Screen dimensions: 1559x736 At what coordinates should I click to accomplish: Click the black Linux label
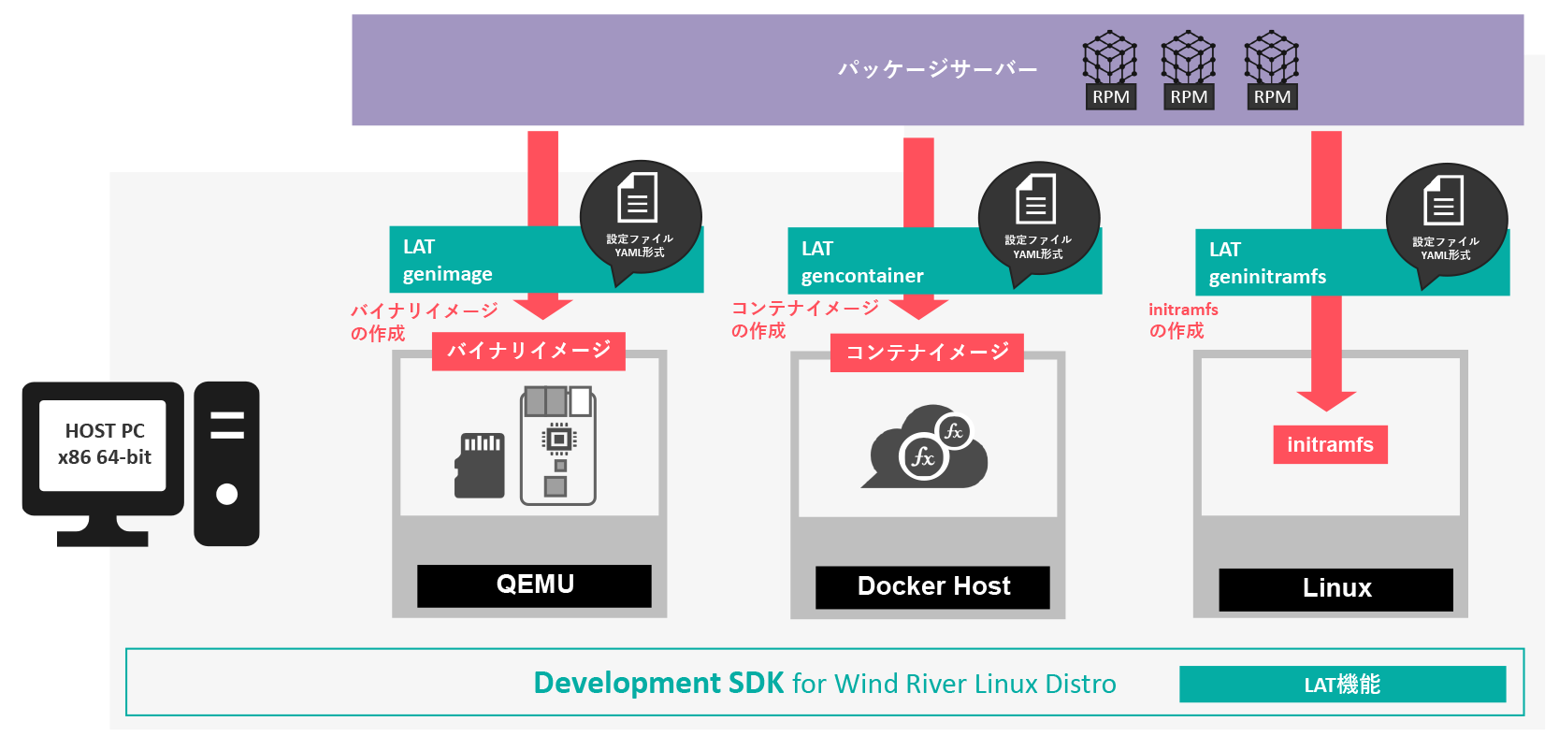pos(1336,589)
